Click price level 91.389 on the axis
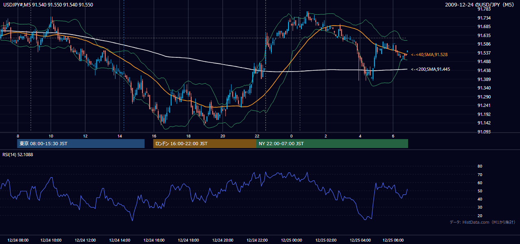This screenshot has width=520, height=244. click(484, 79)
